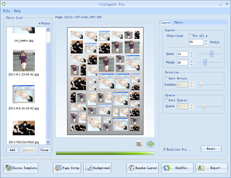Click the crop photo icon below canvas
The width and height of the screenshot is (231, 178).
click(x=139, y=144)
